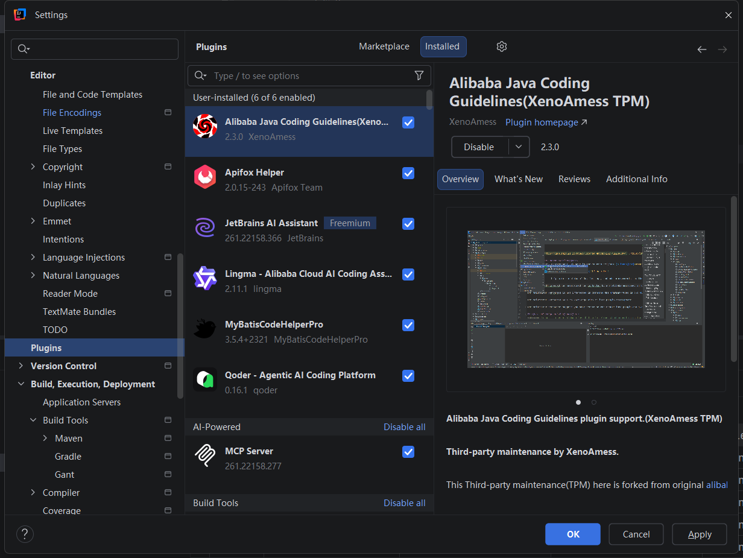Click the search icon in the settings search box
The width and height of the screenshot is (743, 558).
click(x=24, y=49)
